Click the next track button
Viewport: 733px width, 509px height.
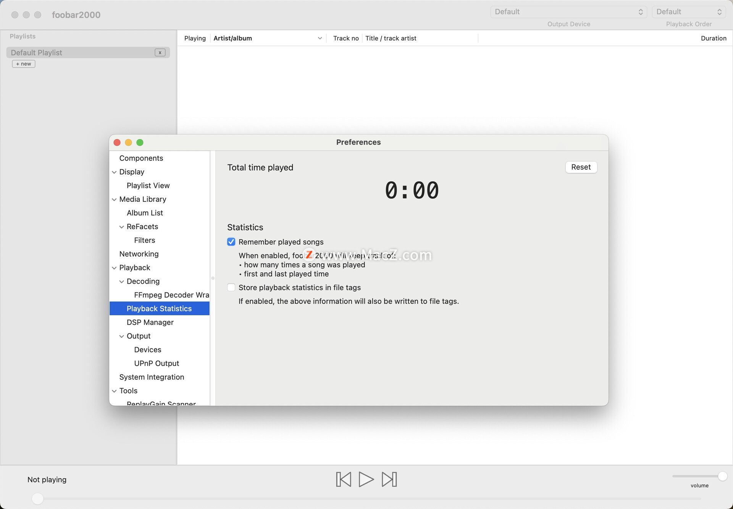pyautogui.click(x=389, y=479)
